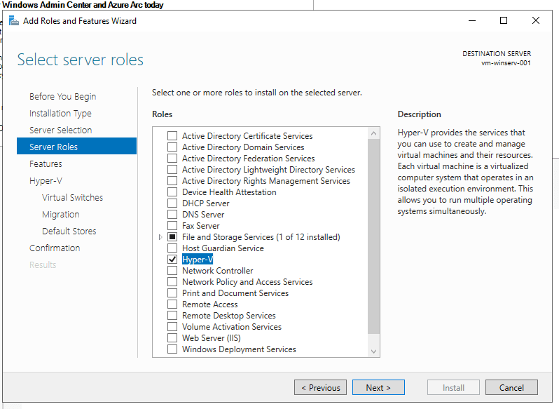Click File and Storage Services label
Viewport: 559px width, 409px height.
261,237
